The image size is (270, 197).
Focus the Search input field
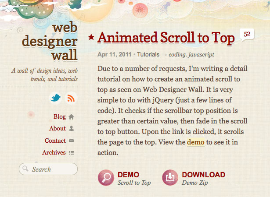click(48, 169)
